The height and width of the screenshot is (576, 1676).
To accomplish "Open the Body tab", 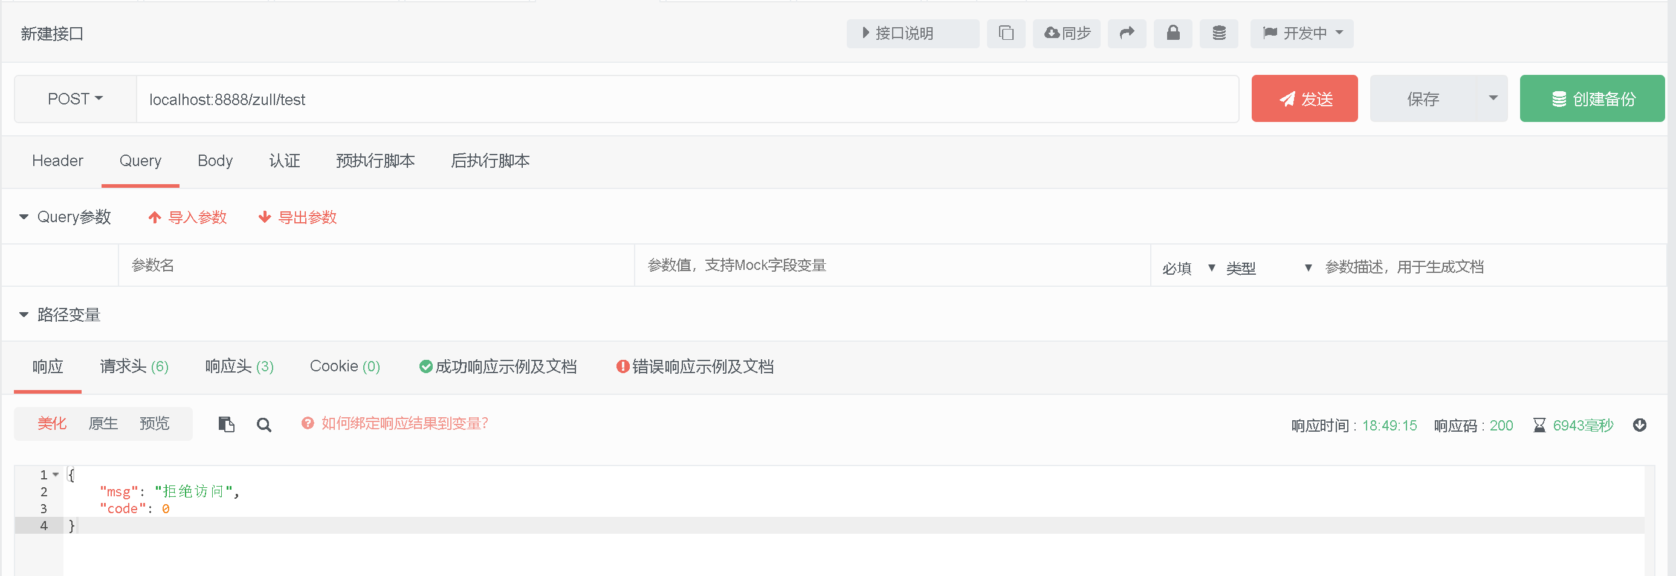I will pyautogui.click(x=215, y=161).
